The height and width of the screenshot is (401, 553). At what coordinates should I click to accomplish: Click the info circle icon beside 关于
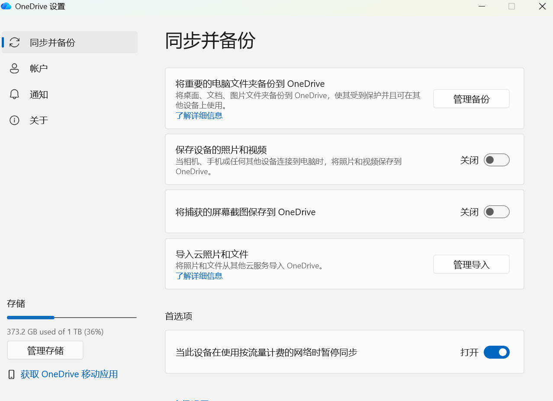coord(14,120)
